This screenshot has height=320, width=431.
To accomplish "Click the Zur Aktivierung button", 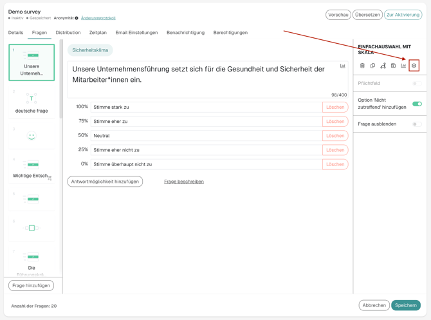I will [403, 15].
